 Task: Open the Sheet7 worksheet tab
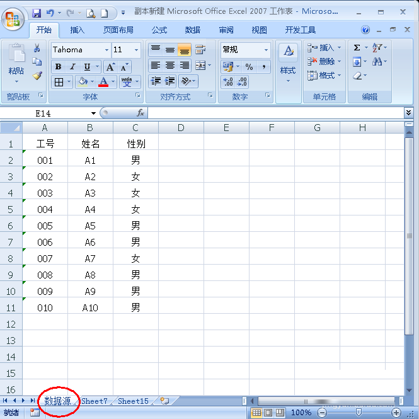(95, 401)
